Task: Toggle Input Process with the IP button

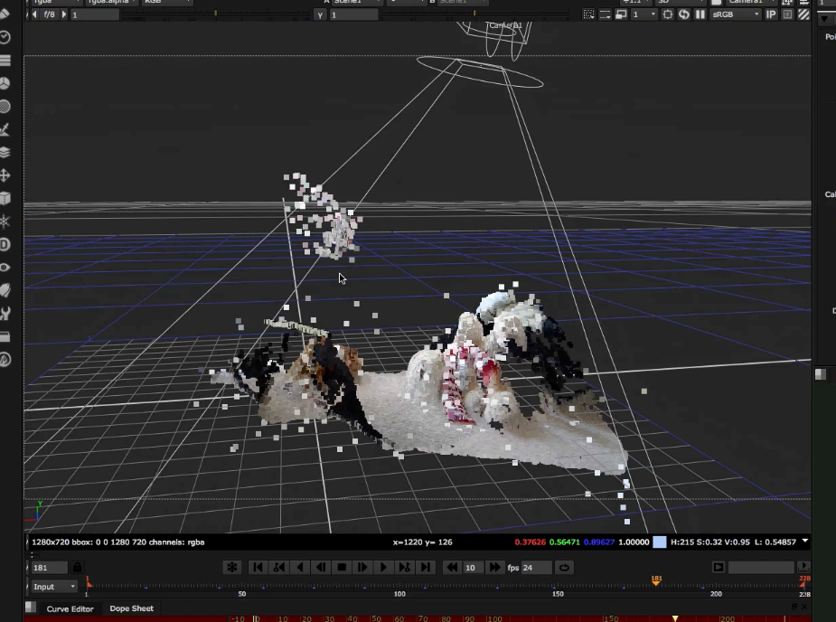Action: coord(769,14)
